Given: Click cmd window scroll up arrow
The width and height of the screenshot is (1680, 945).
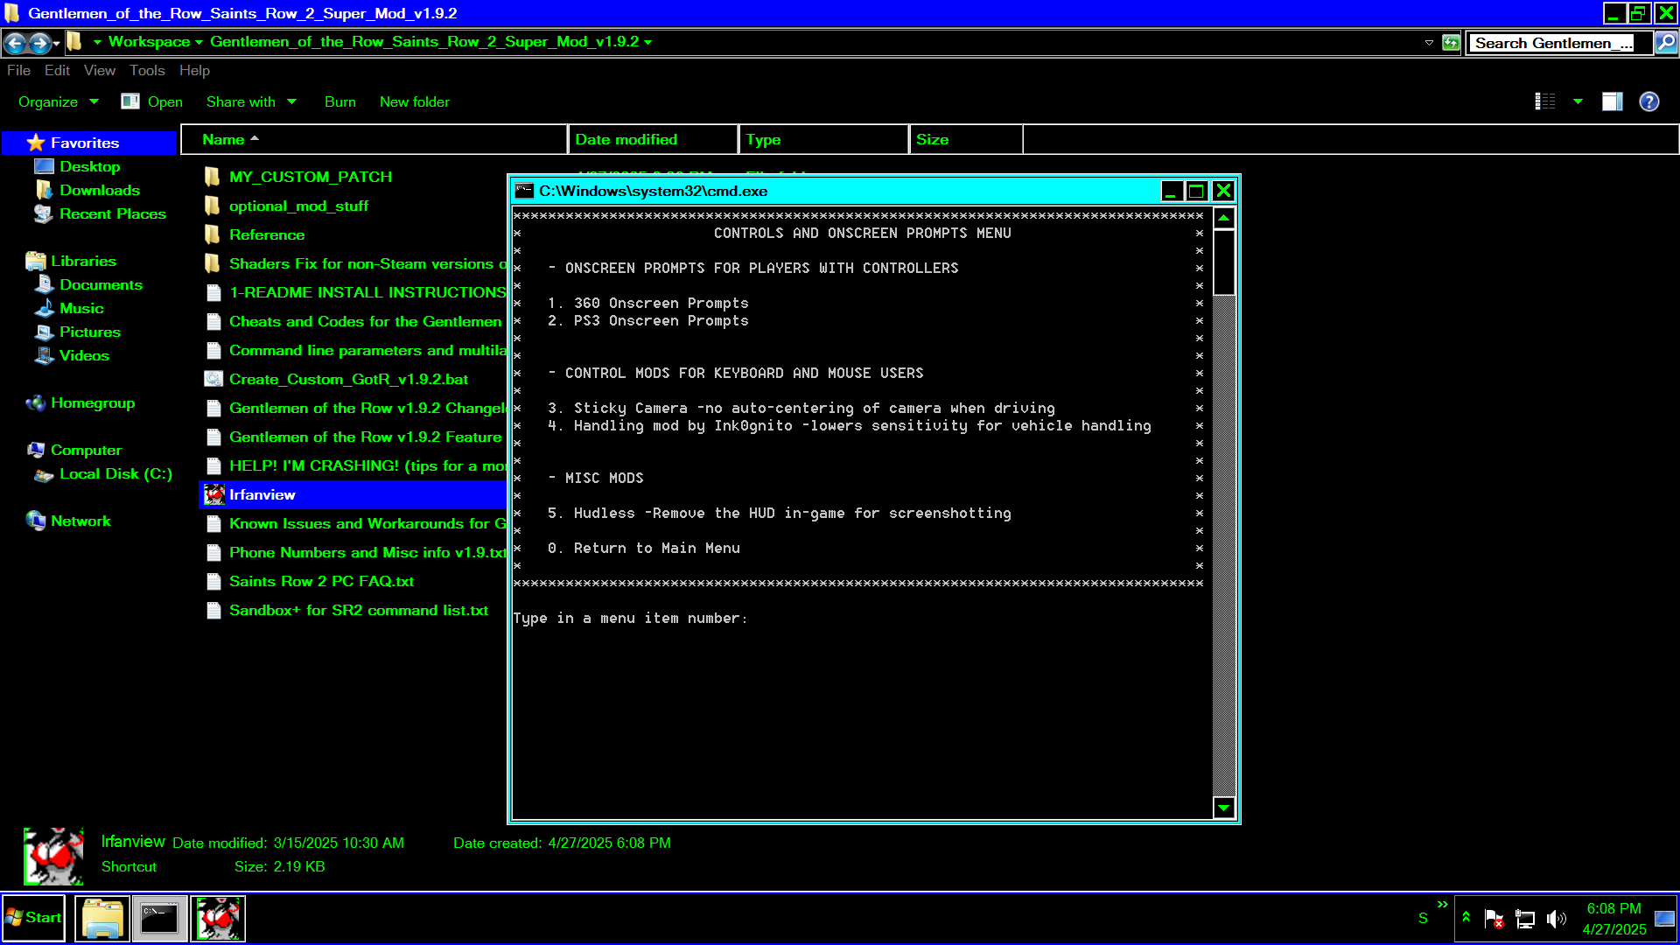Looking at the screenshot, I should click(1224, 218).
